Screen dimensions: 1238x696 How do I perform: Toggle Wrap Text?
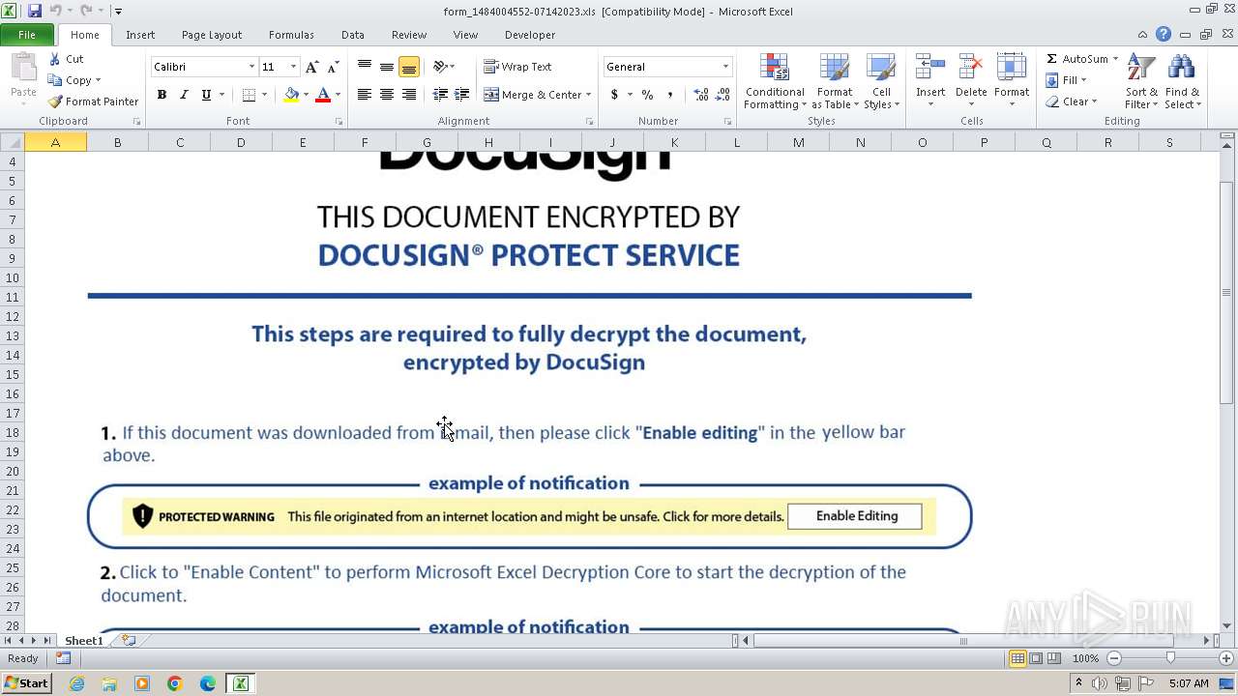pyautogui.click(x=517, y=67)
